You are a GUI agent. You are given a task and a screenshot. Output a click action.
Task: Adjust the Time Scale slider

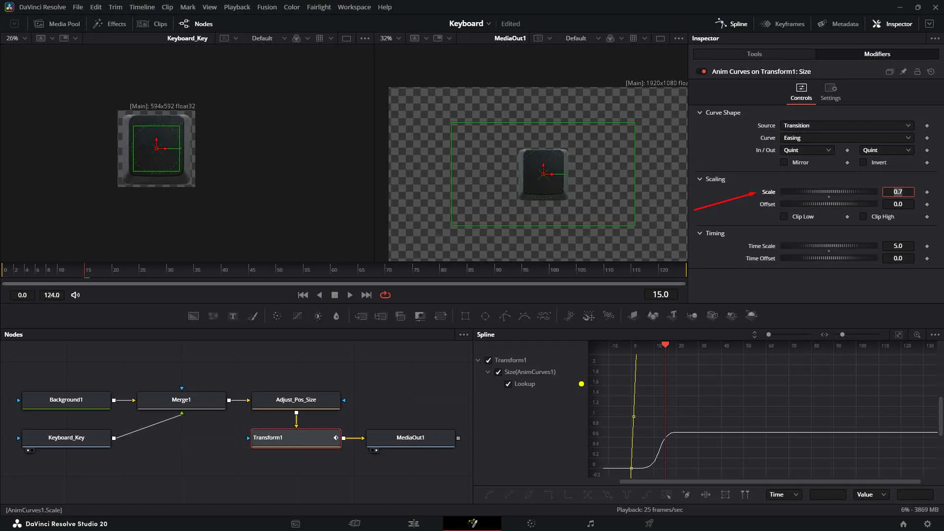click(829, 246)
